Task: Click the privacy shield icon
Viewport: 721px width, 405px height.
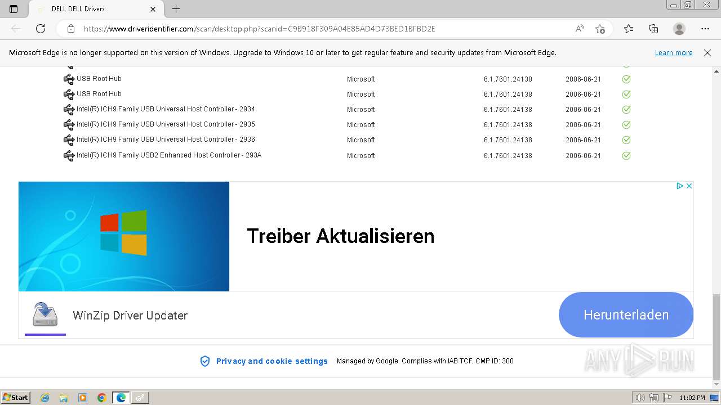Action: tap(205, 361)
